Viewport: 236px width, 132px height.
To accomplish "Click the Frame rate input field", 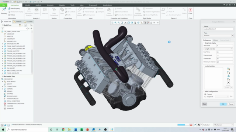I will pos(225,59).
